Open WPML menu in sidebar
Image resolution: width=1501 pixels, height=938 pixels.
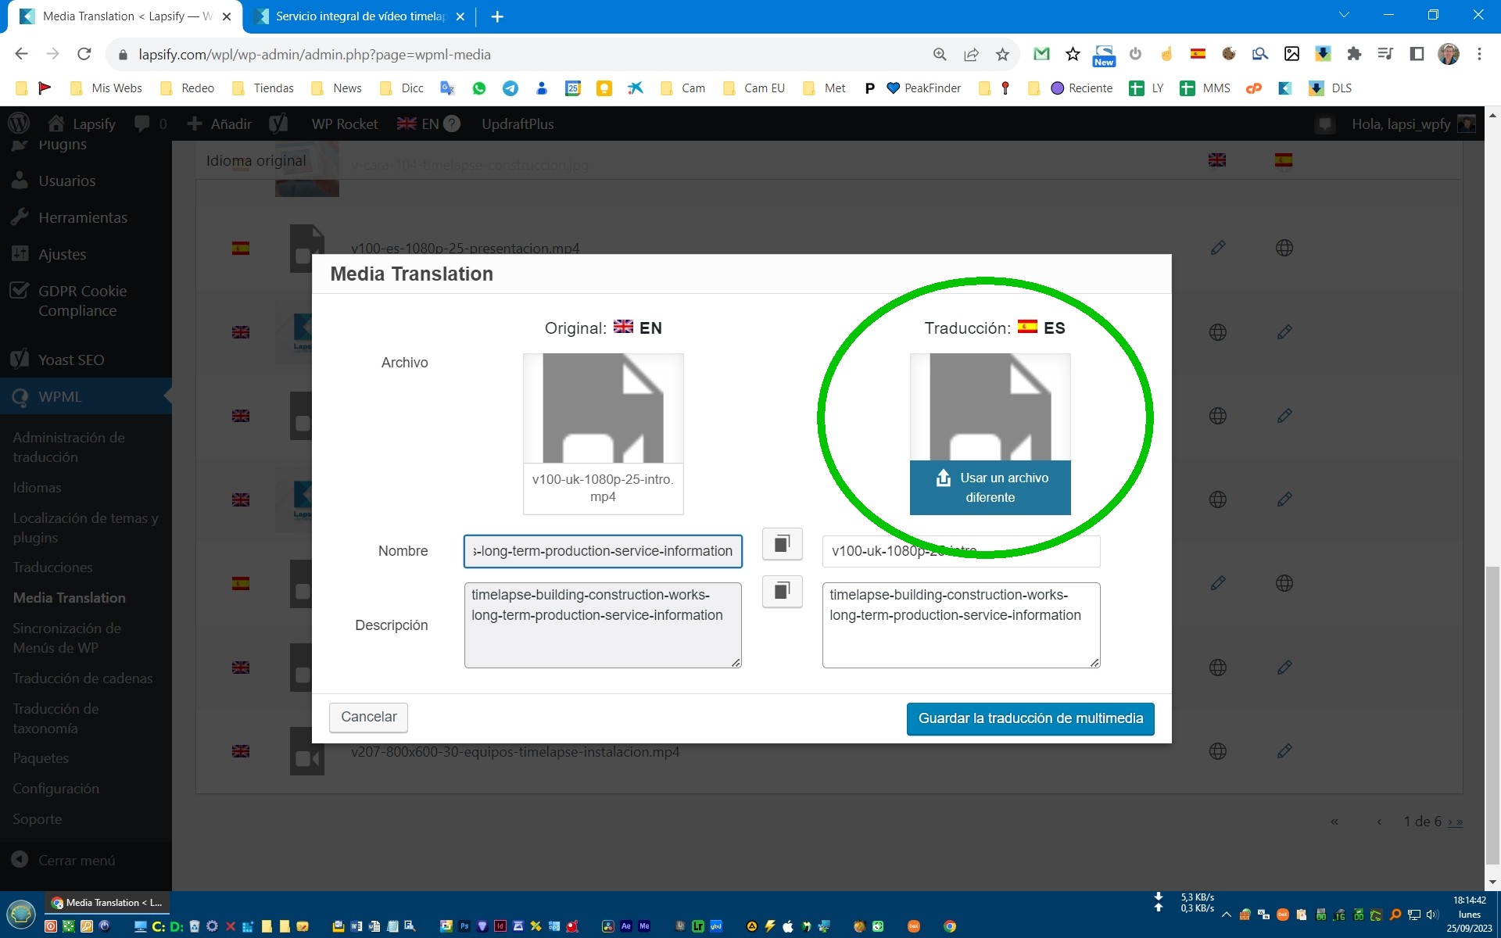click(x=86, y=396)
